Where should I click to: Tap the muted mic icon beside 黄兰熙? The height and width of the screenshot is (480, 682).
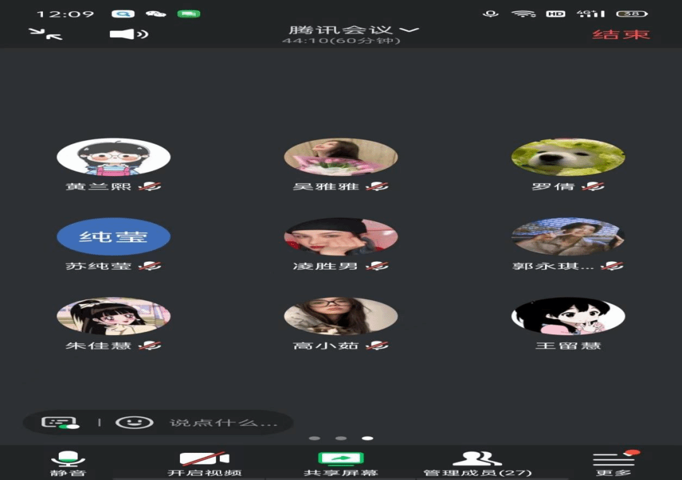click(x=150, y=187)
